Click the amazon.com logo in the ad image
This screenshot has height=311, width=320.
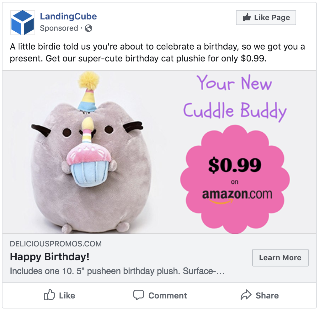pyautogui.click(x=237, y=195)
